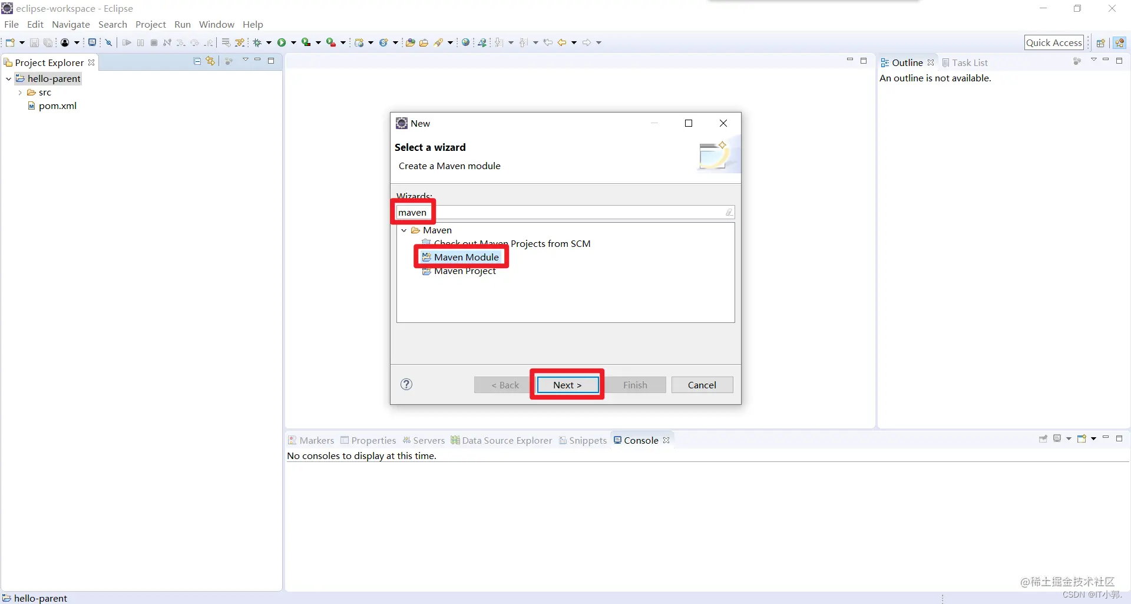Switch to the Data Source Explorer tab
The height and width of the screenshot is (604, 1131).
(x=501, y=440)
